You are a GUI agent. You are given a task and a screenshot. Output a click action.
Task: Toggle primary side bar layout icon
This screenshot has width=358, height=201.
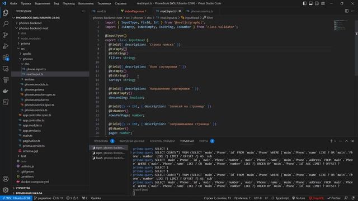point(304,3)
